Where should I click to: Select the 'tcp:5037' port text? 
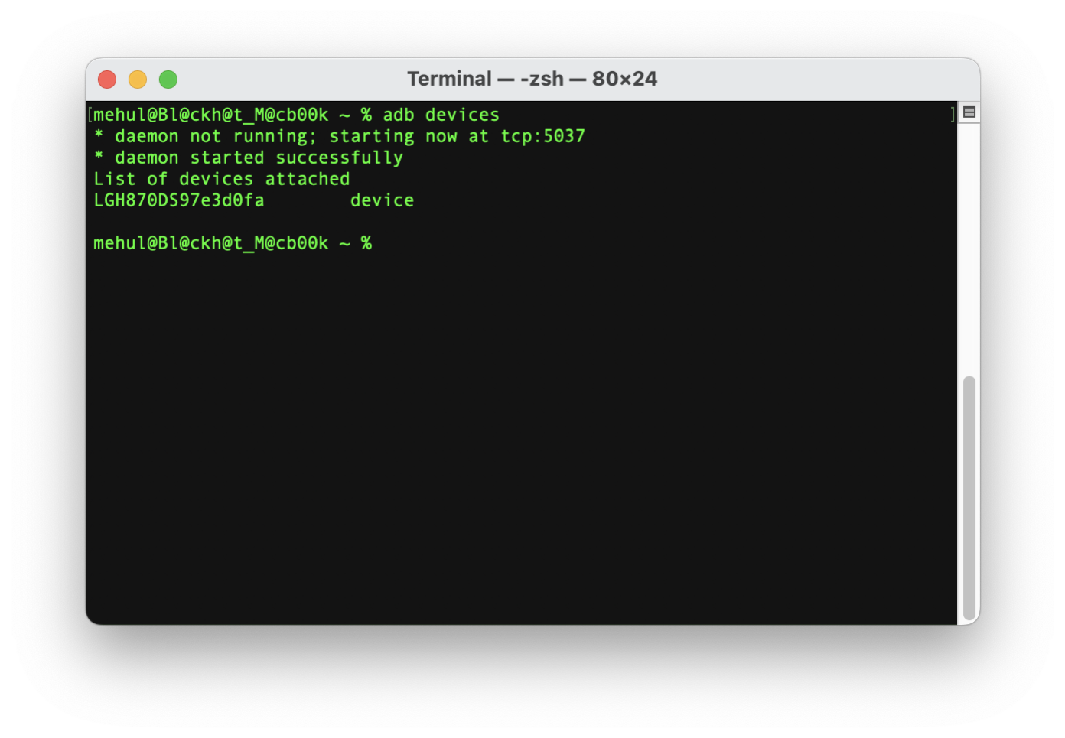542,136
